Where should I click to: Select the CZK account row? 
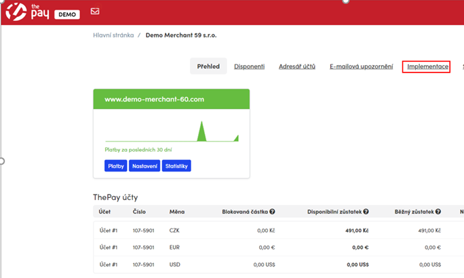(x=271, y=231)
